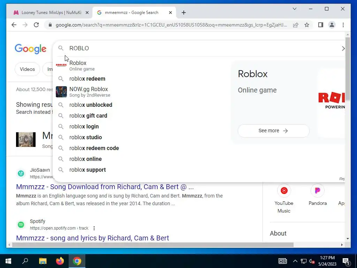Open Mmmzzz Song Download JioSaavn result
This screenshot has width=357, height=268.
coord(105,187)
